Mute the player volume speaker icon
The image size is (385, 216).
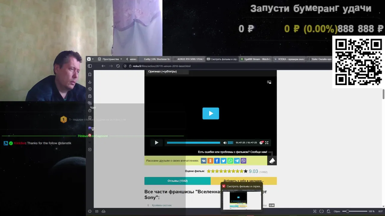click(225, 143)
